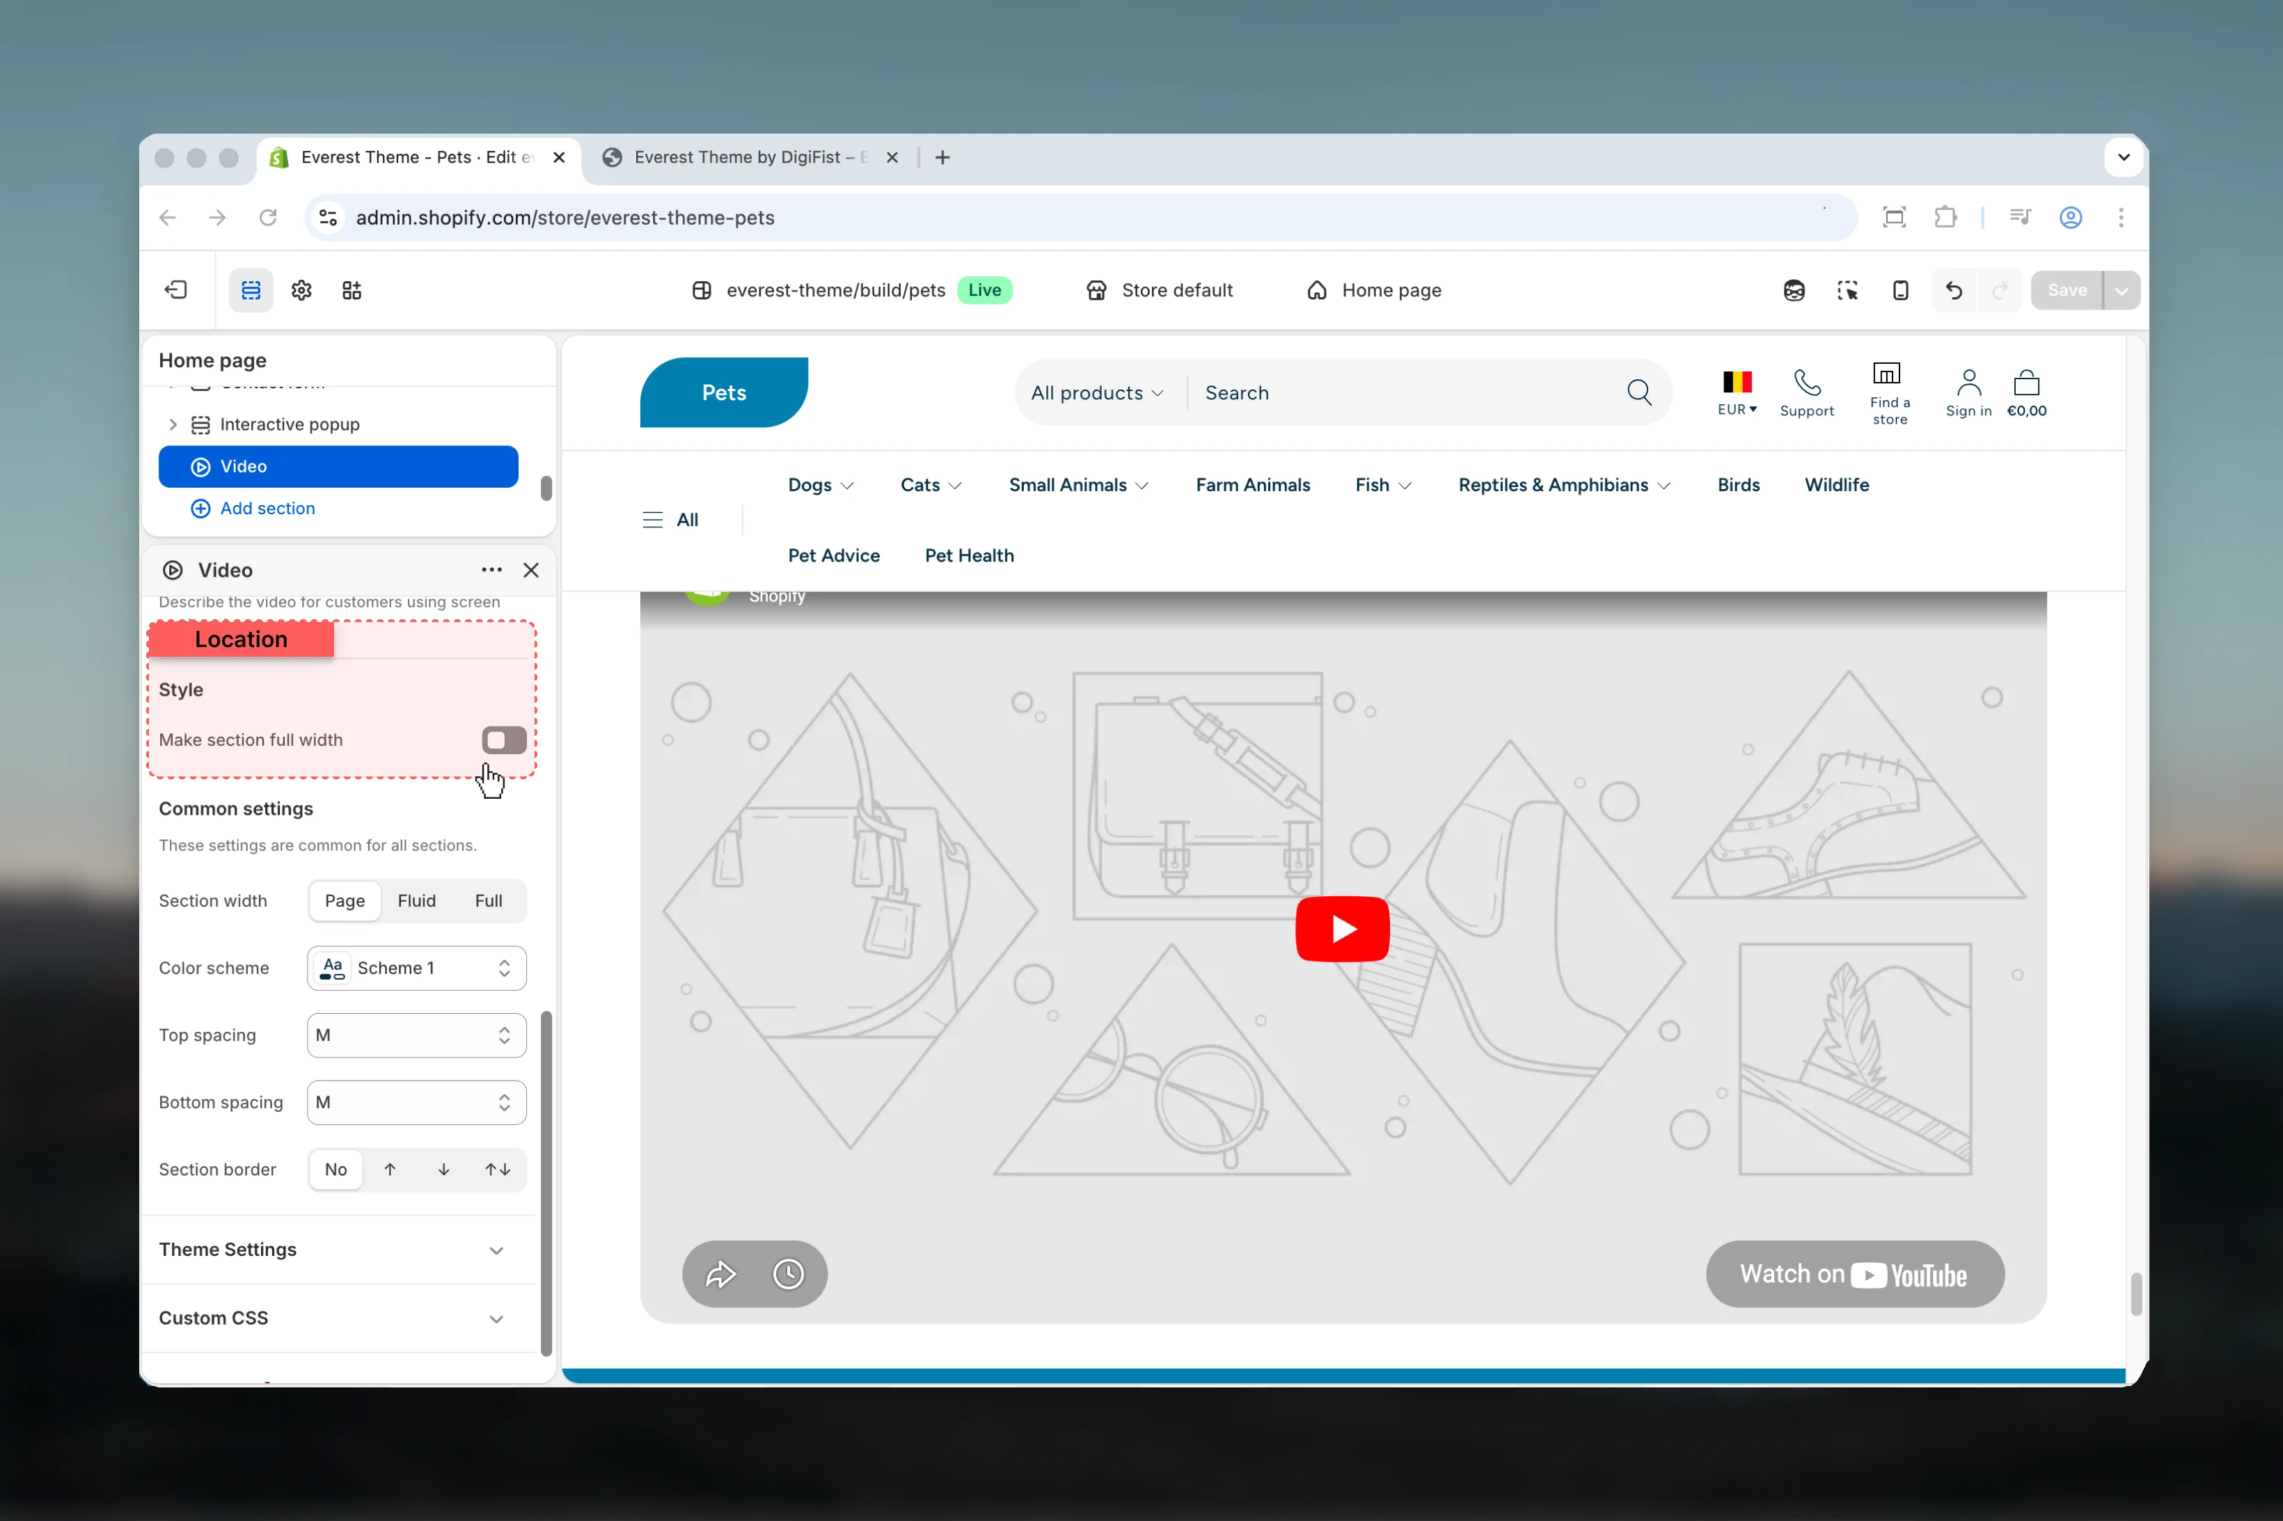Screen dimensions: 2283x1521
Task: Click the YouTube share arrow icon
Action: [x=721, y=1273]
